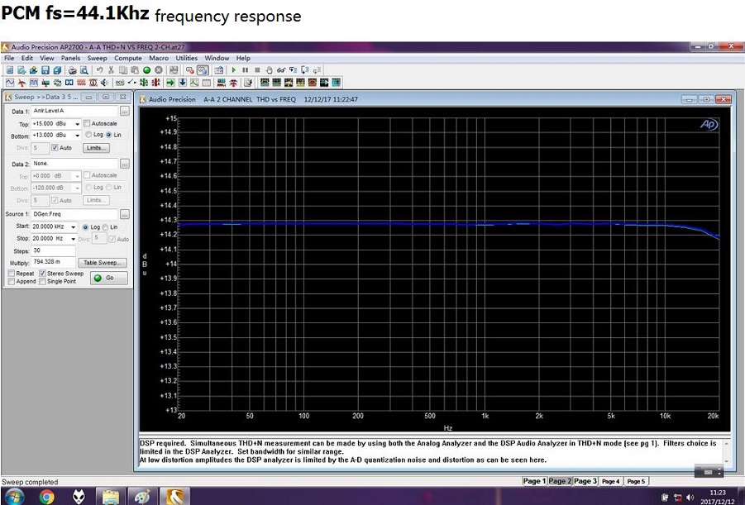Click the Table Sweep... button
Image resolution: width=745 pixels, height=505 pixels.
tap(102, 263)
